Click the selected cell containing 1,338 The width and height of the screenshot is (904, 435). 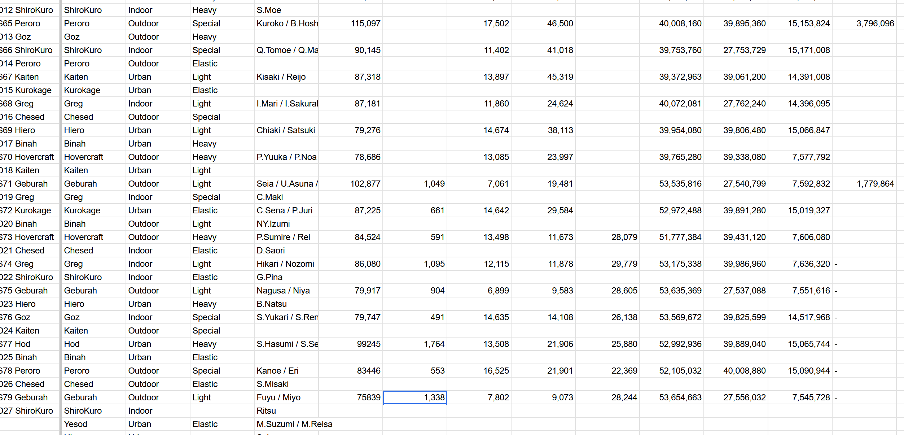[x=415, y=397]
